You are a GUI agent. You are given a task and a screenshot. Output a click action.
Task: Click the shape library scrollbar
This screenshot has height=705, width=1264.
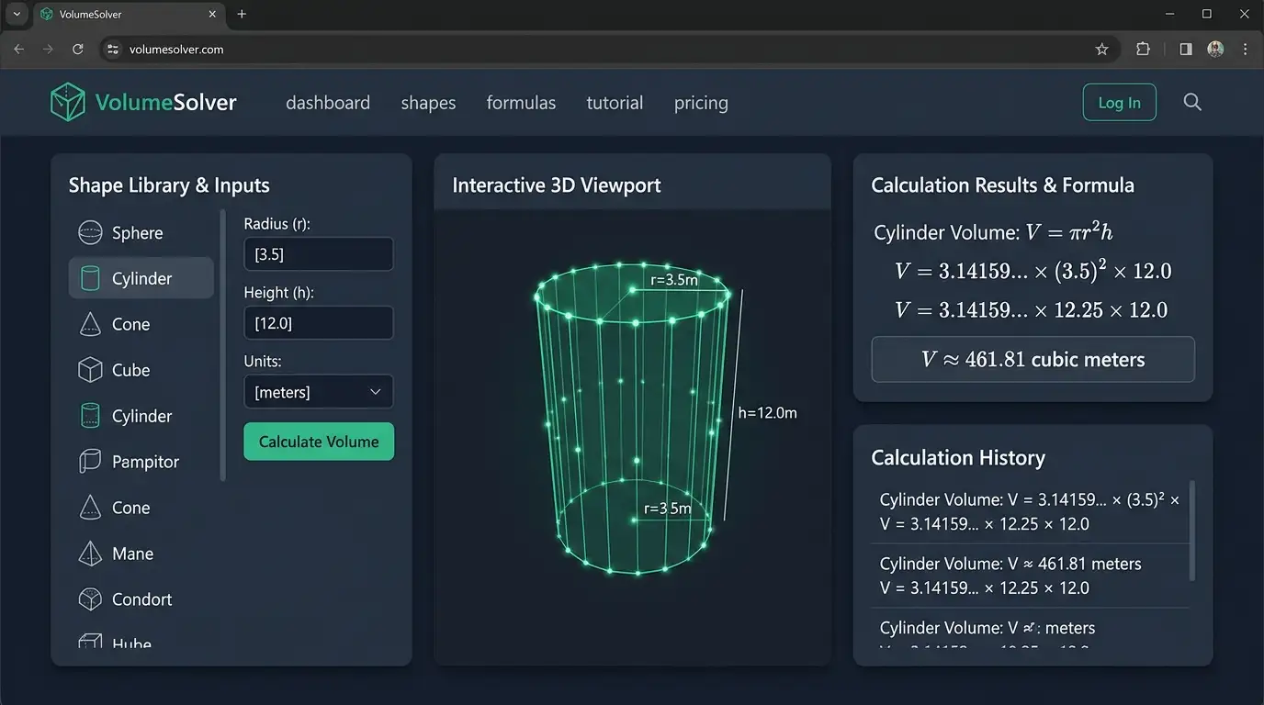(x=222, y=345)
